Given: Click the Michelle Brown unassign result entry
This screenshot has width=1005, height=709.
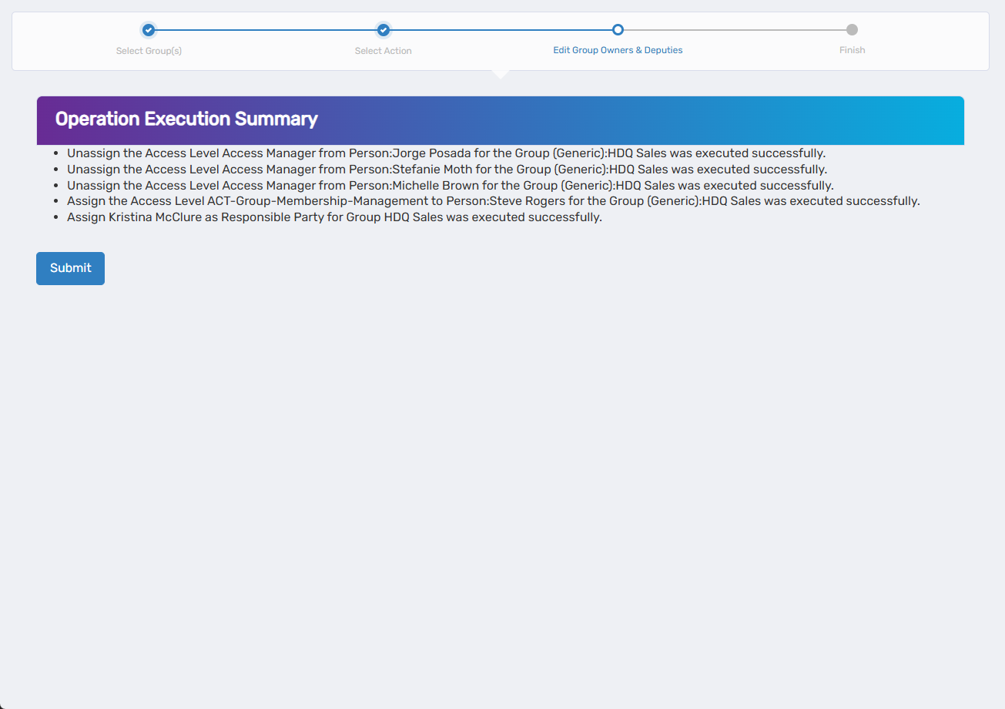Looking at the screenshot, I should tap(450, 186).
